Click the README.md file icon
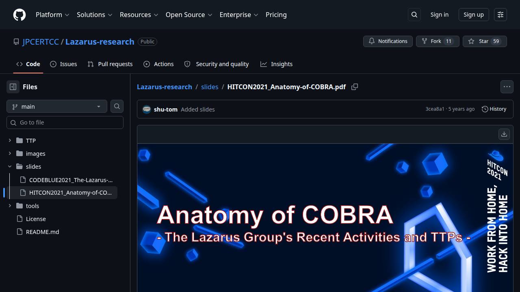The width and height of the screenshot is (520, 292). click(19, 232)
